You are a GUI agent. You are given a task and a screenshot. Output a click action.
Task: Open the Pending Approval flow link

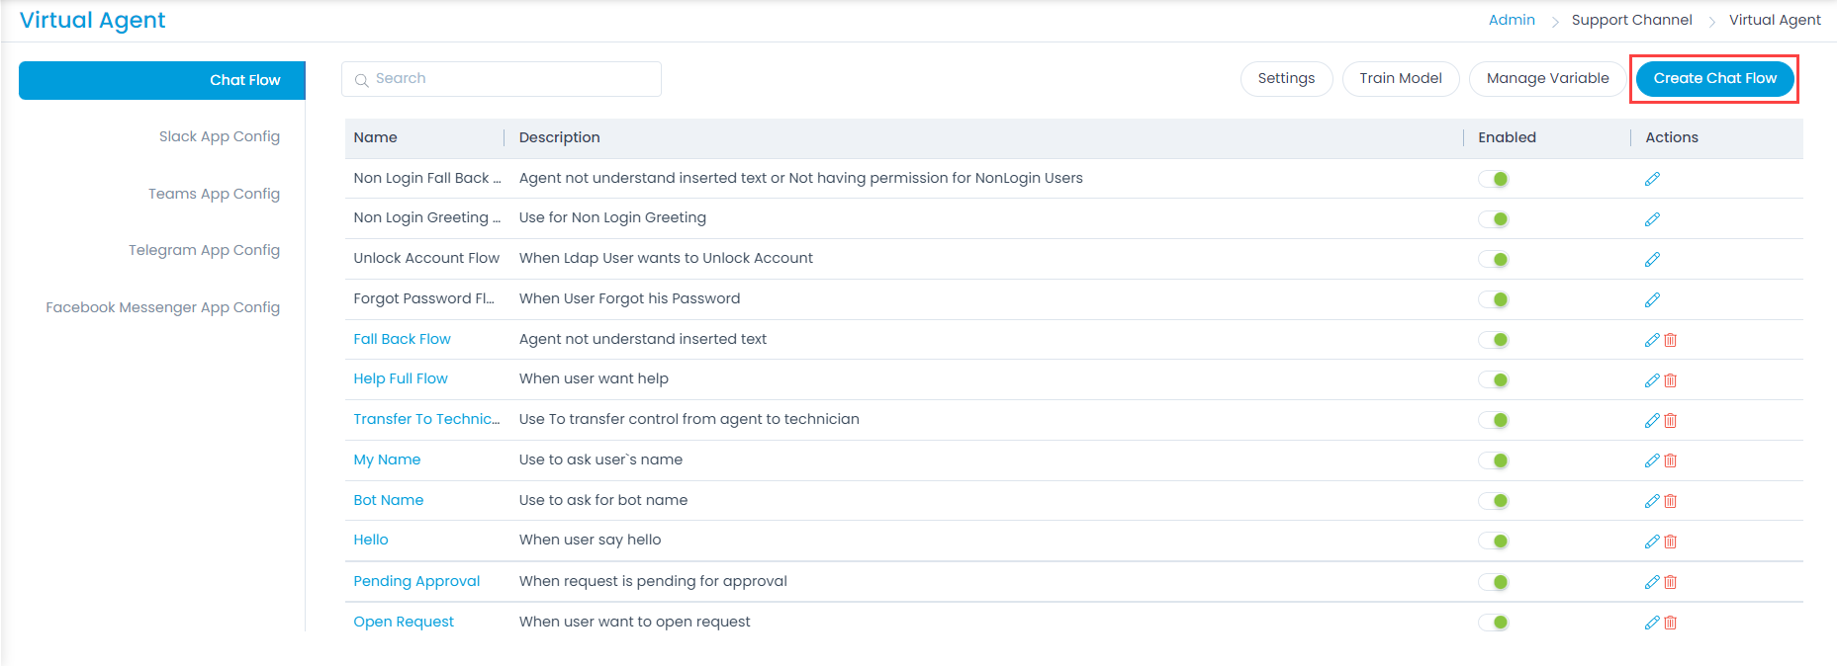tap(415, 581)
